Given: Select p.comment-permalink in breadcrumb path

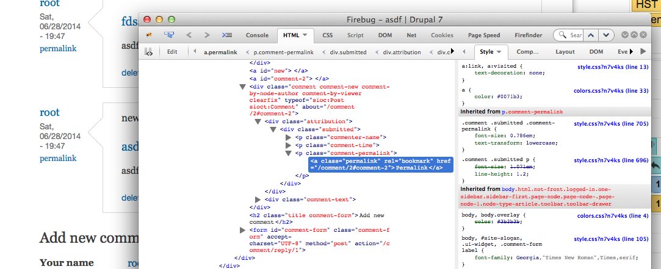Looking at the screenshot, I should tap(283, 52).
